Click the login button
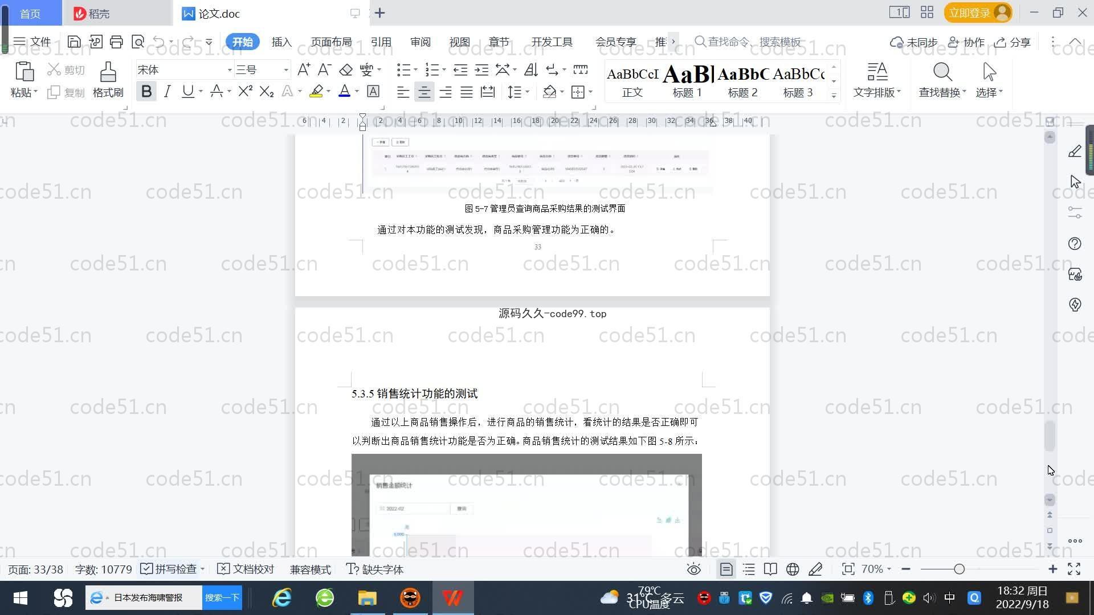 click(978, 13)
